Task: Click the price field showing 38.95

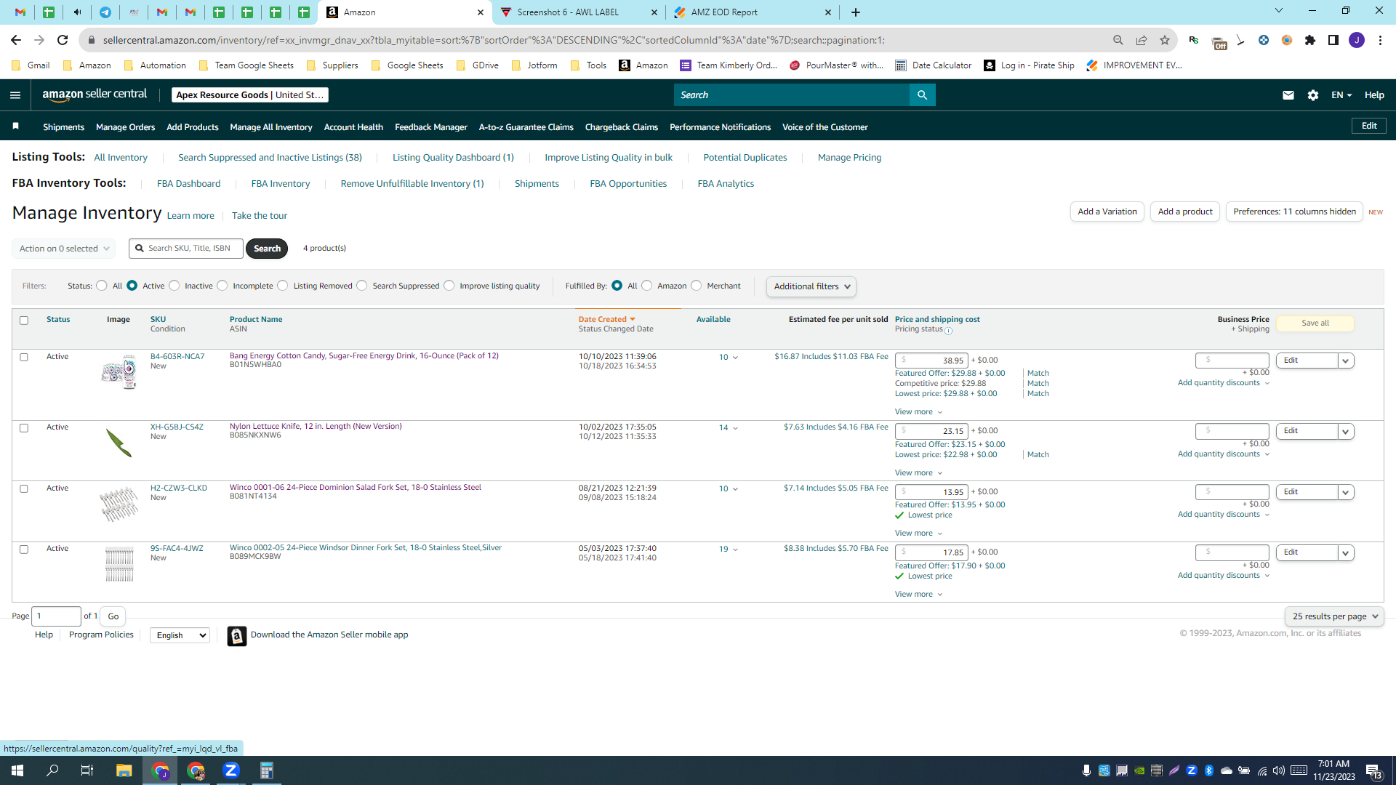Action: click(x=931, y=361)
